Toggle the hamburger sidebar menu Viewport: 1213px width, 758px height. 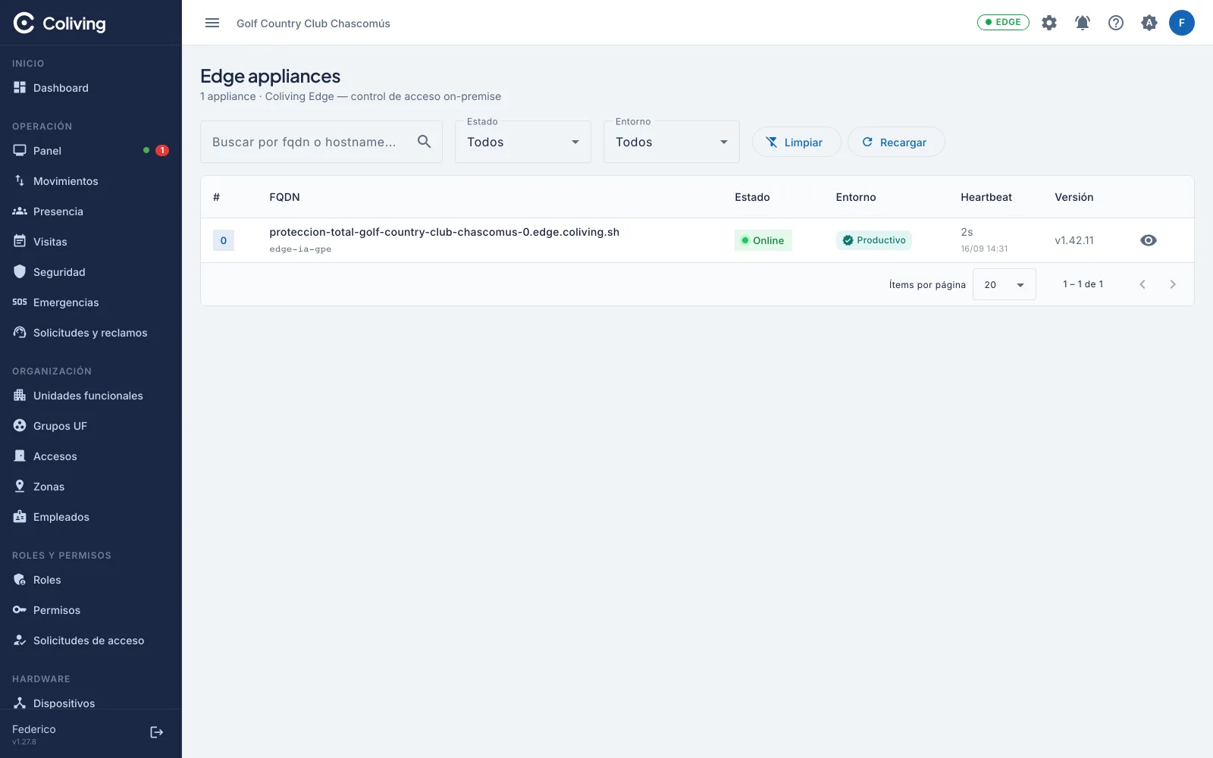point(212,23)
